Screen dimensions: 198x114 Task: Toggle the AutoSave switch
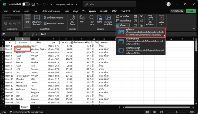coord(26,4)
